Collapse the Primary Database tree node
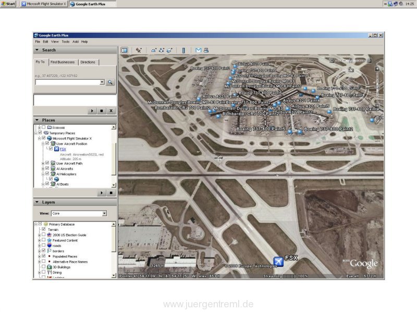This screenshot has width=417, height=312. pos(36,224)
